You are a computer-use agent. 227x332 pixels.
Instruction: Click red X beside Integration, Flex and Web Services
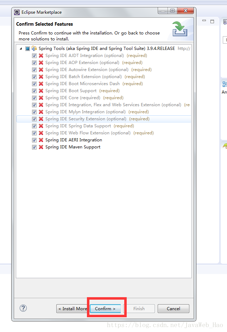click(x=41, y=104)
